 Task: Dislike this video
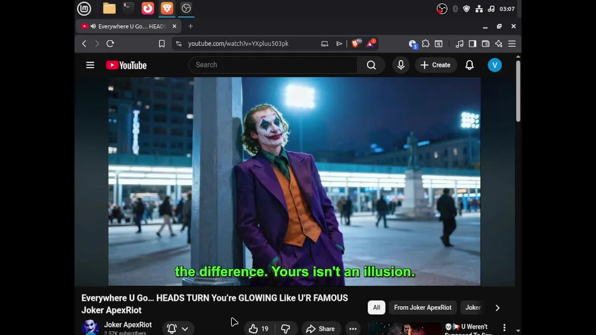285,328
